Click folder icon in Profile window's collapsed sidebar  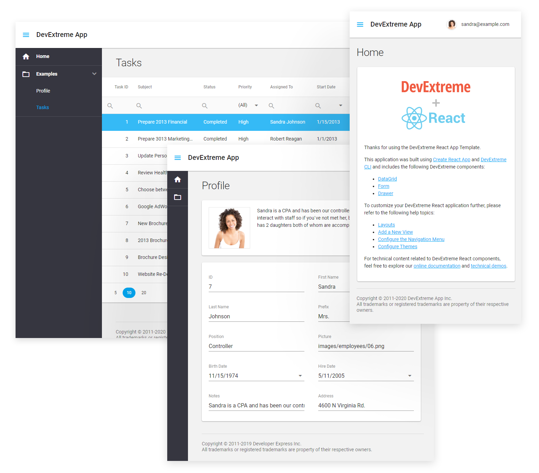pos(178,197)
